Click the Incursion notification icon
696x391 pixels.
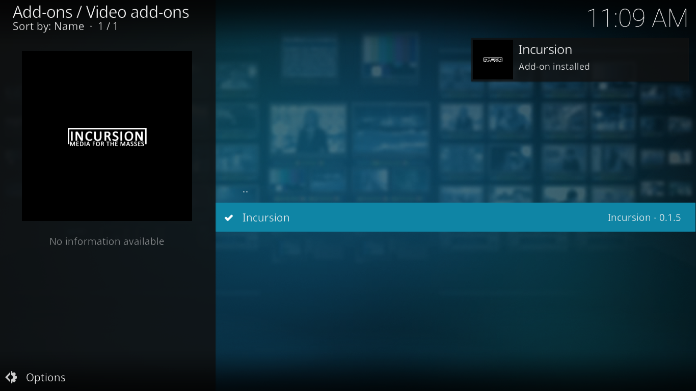point(493,60)
